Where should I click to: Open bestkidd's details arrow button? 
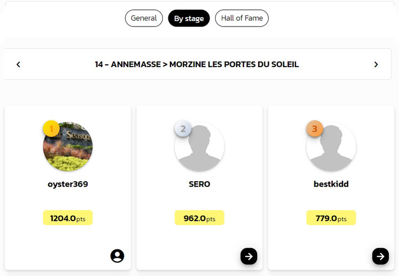[380, 256]
